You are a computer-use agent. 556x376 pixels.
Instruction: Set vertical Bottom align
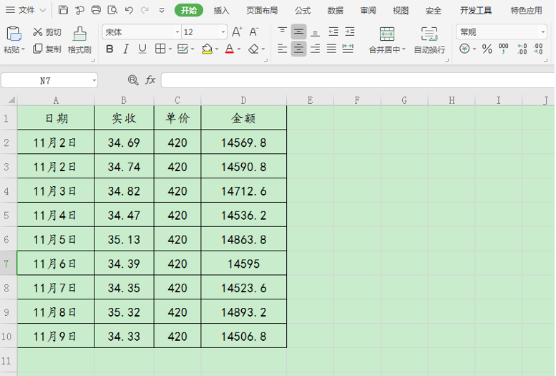click(315, 32)
